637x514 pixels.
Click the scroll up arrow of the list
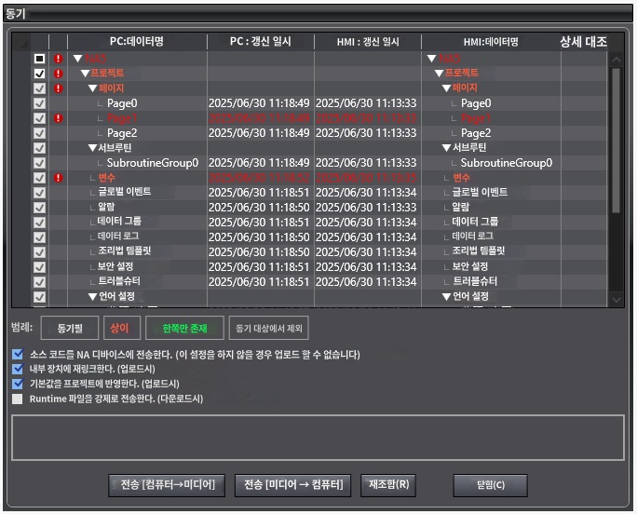coord(616,60)
